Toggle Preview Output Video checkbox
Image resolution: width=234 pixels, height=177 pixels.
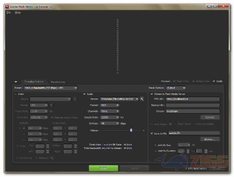(193, 81)
